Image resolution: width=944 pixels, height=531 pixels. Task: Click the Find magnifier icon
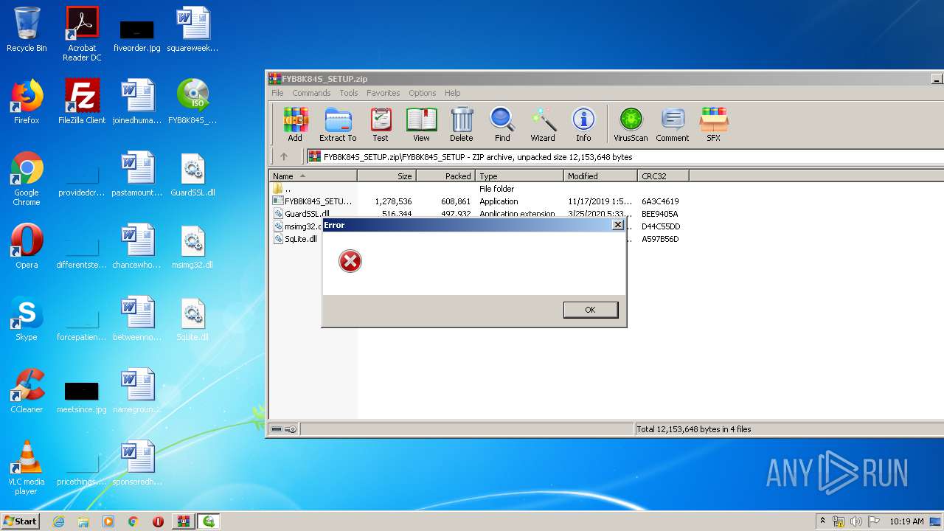point(502,124)
